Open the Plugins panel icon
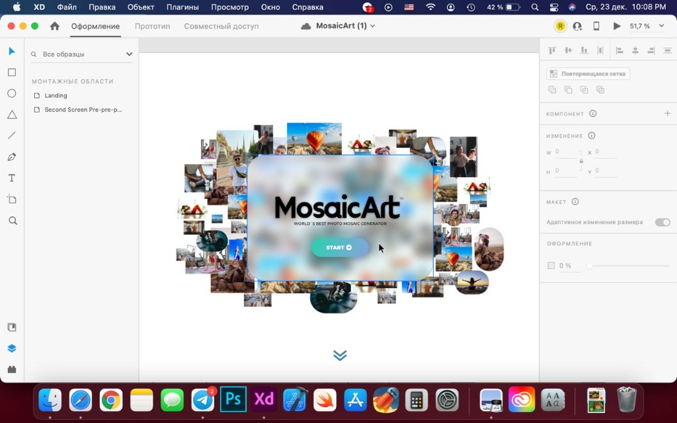 click(12, 369)
